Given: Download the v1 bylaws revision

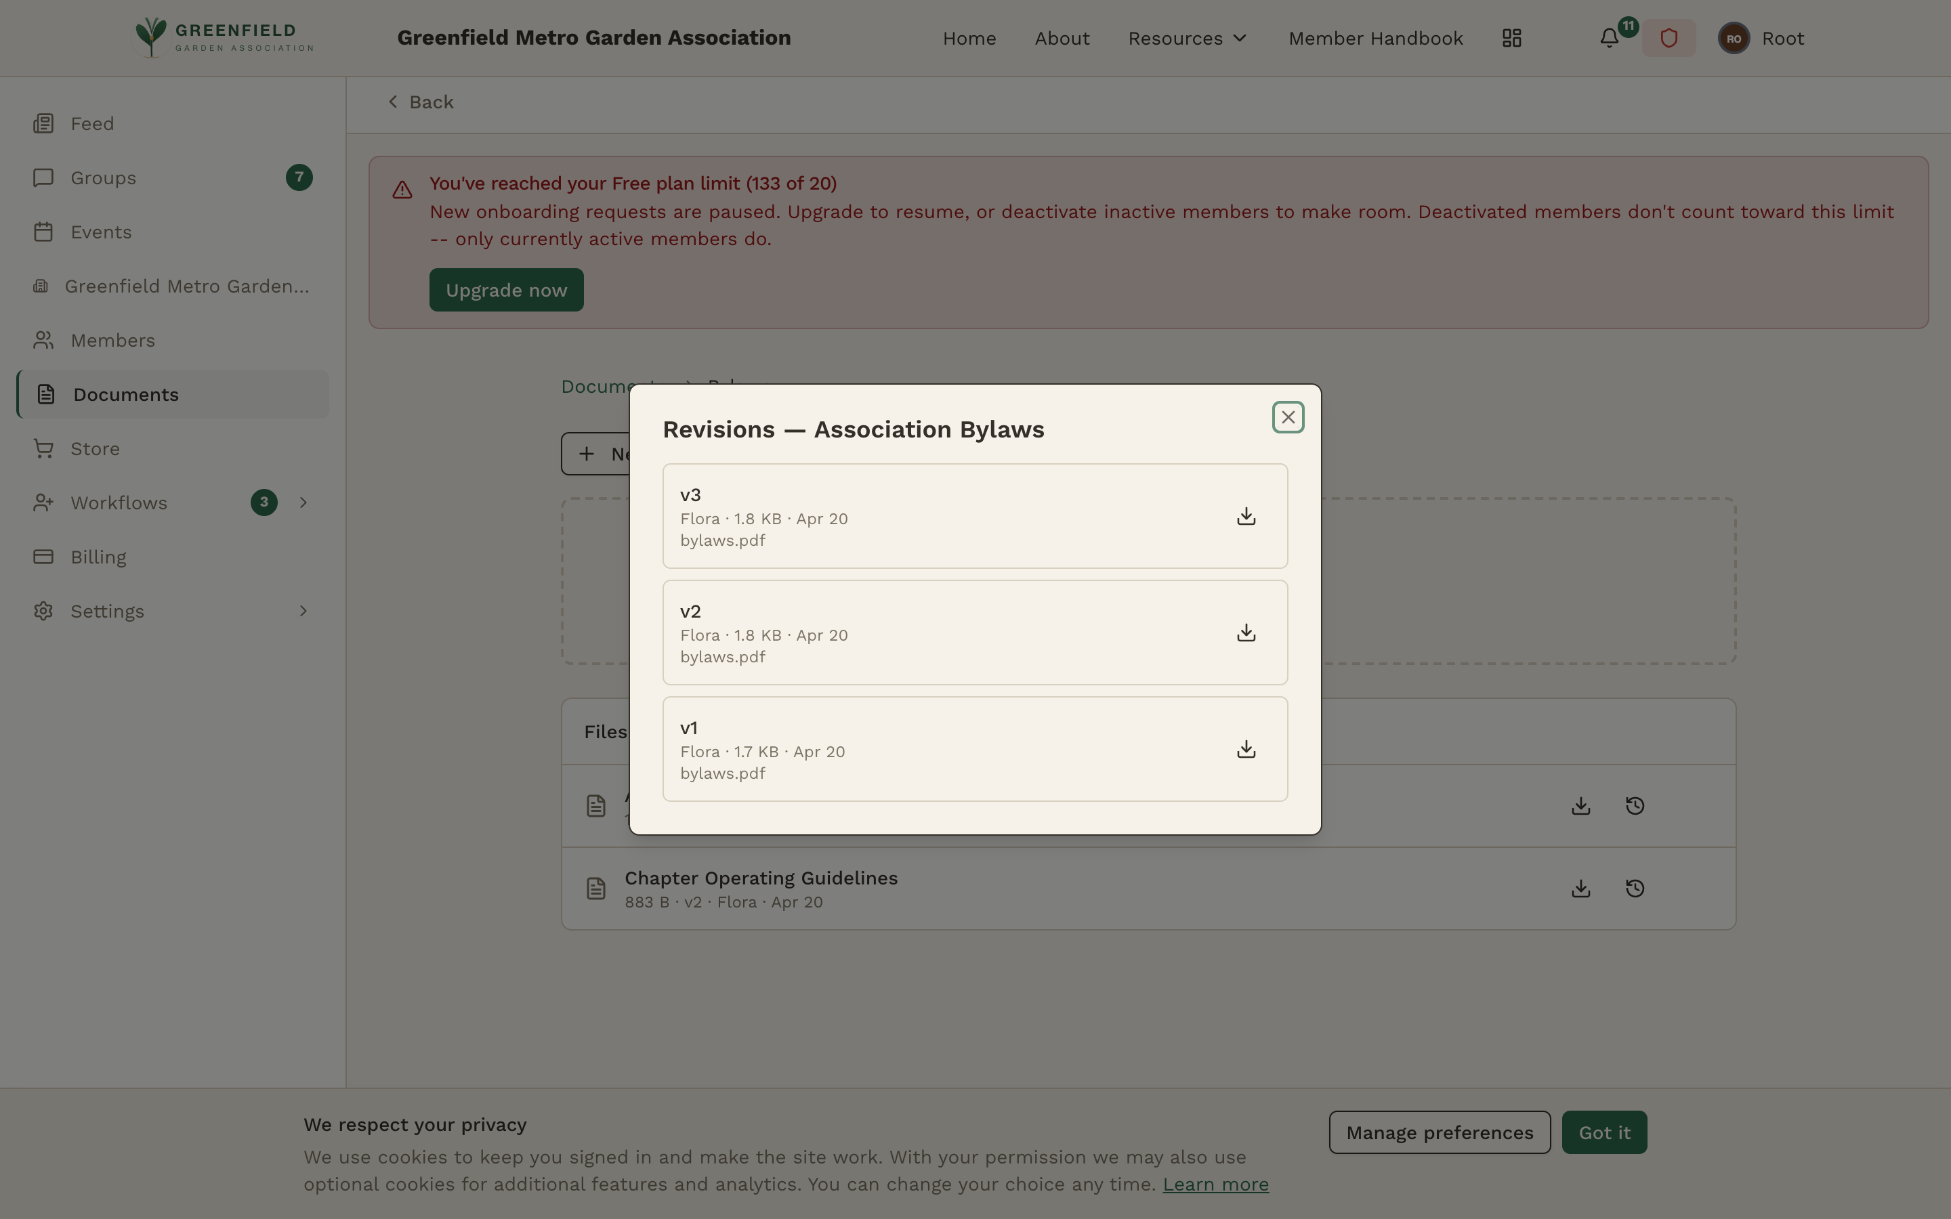Looking at the screenshot, I should (x=1246, y=749).
